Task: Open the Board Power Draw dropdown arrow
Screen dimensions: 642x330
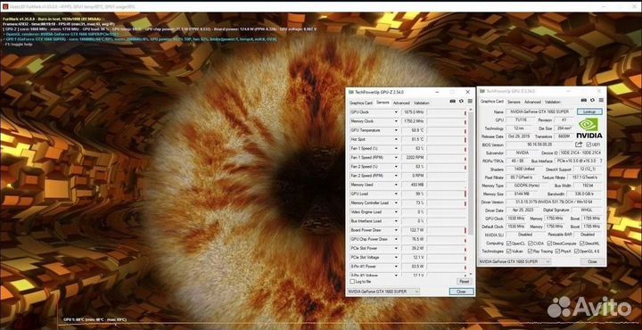Action: point(396,230)
